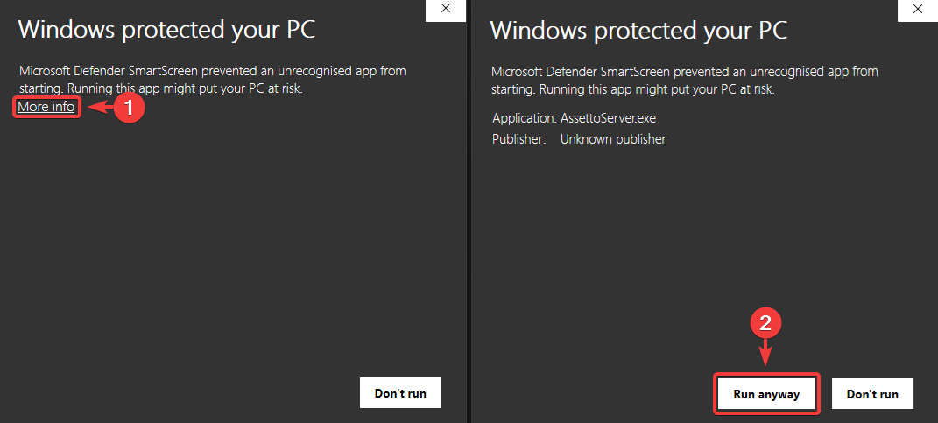The width and height of the screenshot is (938, 423).
Task: Click the left dialog's Windows protected title
Action: [166, 29]
